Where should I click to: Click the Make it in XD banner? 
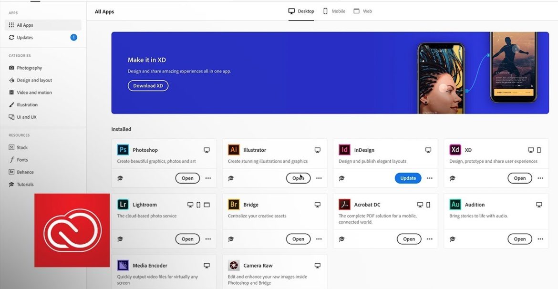[x=330, y=73]
